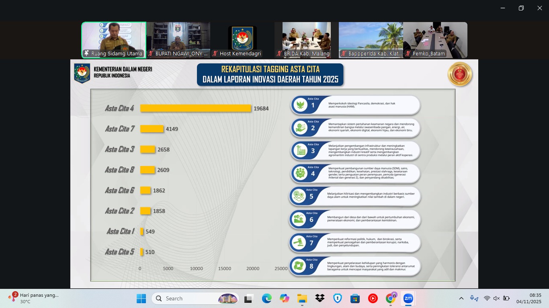The width and height of the screenshot is (549, 308).
Task: Open the clock and date flyout
Action: point(529,298)
